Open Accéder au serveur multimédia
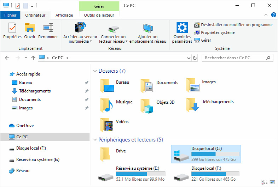 pos(80,32)
